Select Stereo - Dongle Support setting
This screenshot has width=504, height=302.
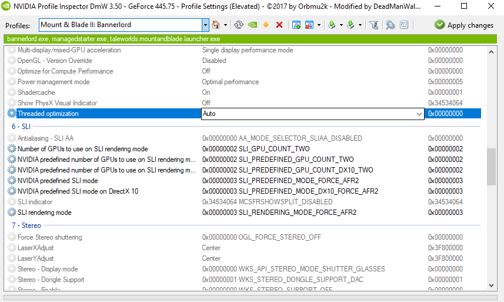[x=51, y=280]
